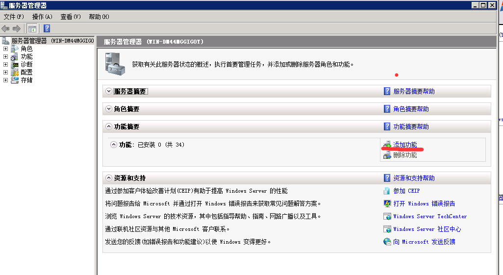Click the 参加 CEIP icon
The image size is (503, 275).
pos(387,191)
